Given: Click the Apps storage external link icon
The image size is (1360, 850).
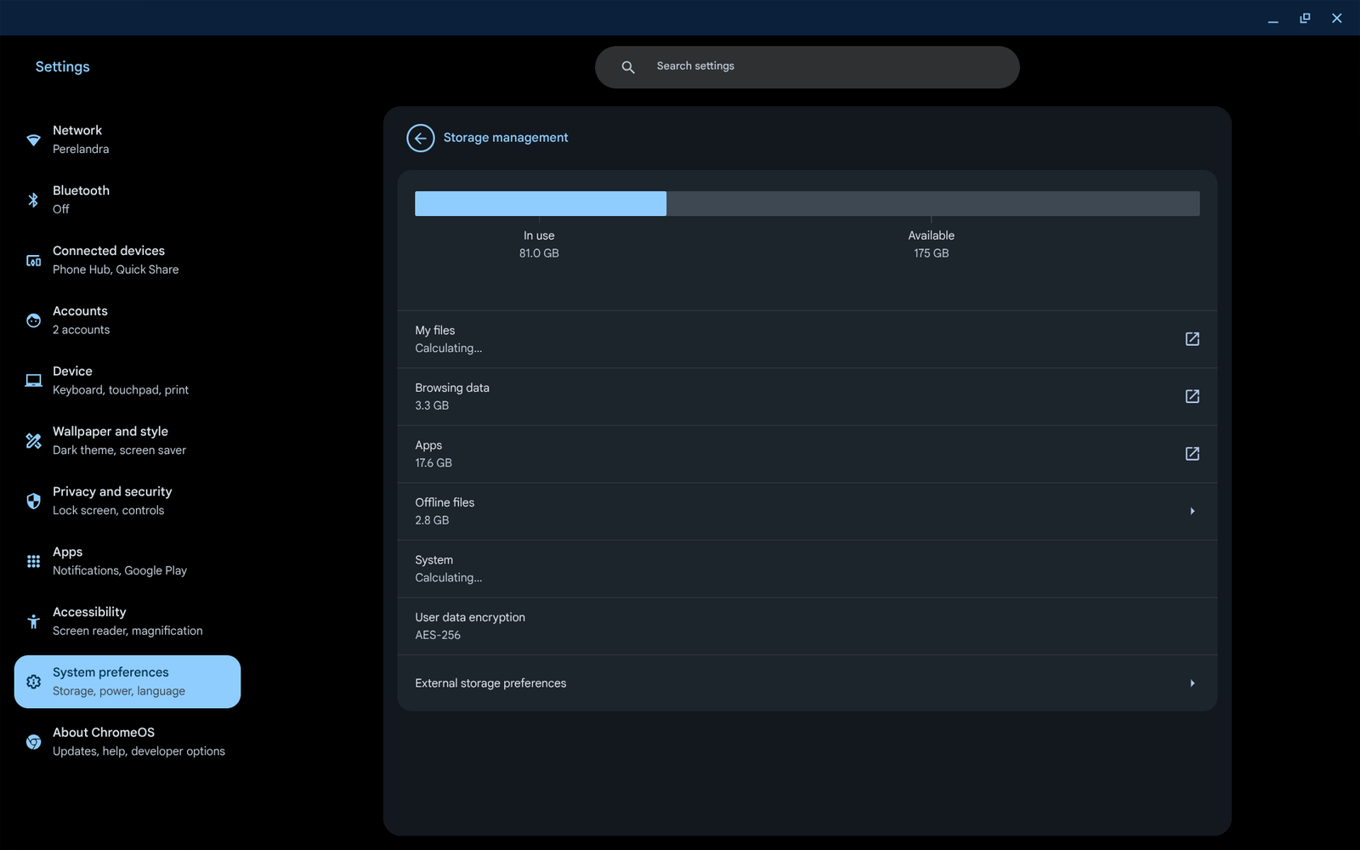Looking at the screenshot, I should pyautogui.click(x=1192, y=454).
